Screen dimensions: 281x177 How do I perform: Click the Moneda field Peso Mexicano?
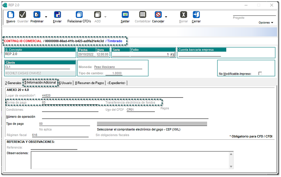tap(118, 67)
